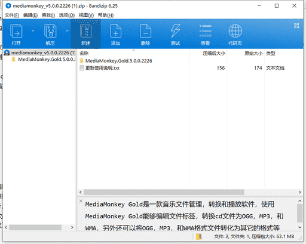Click tree panel scroll left arrow
The height and width of the screenshot is (244, 306).
click(x=6, y=227)
